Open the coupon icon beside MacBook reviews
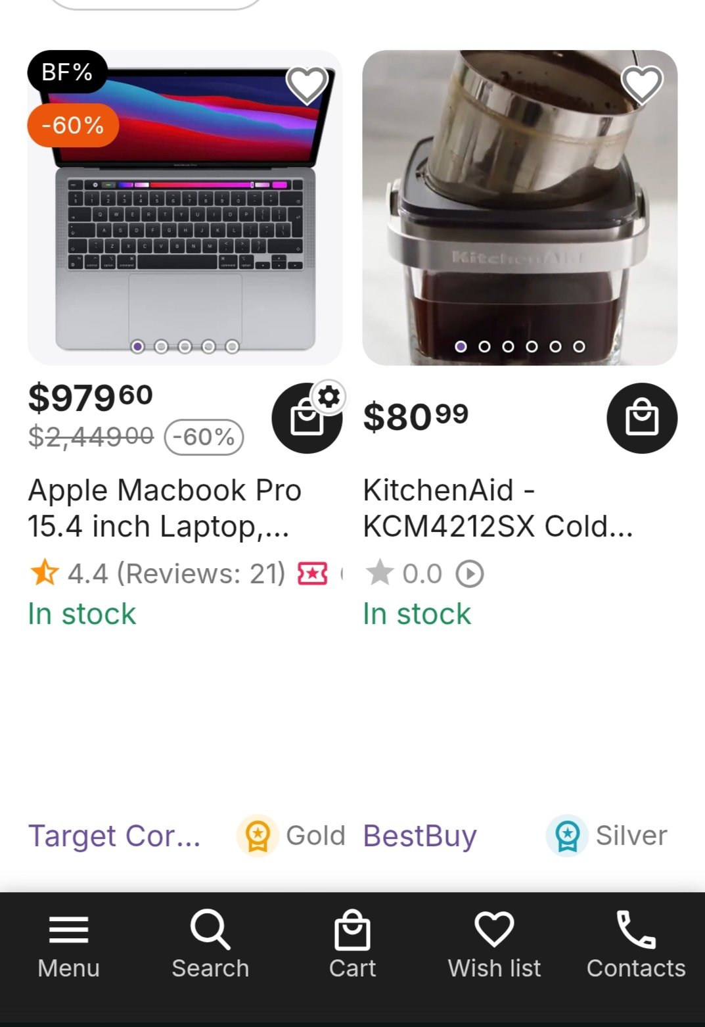Image resolution: width=705 pixels, height=1027 pixels. (x=312, y=574)
